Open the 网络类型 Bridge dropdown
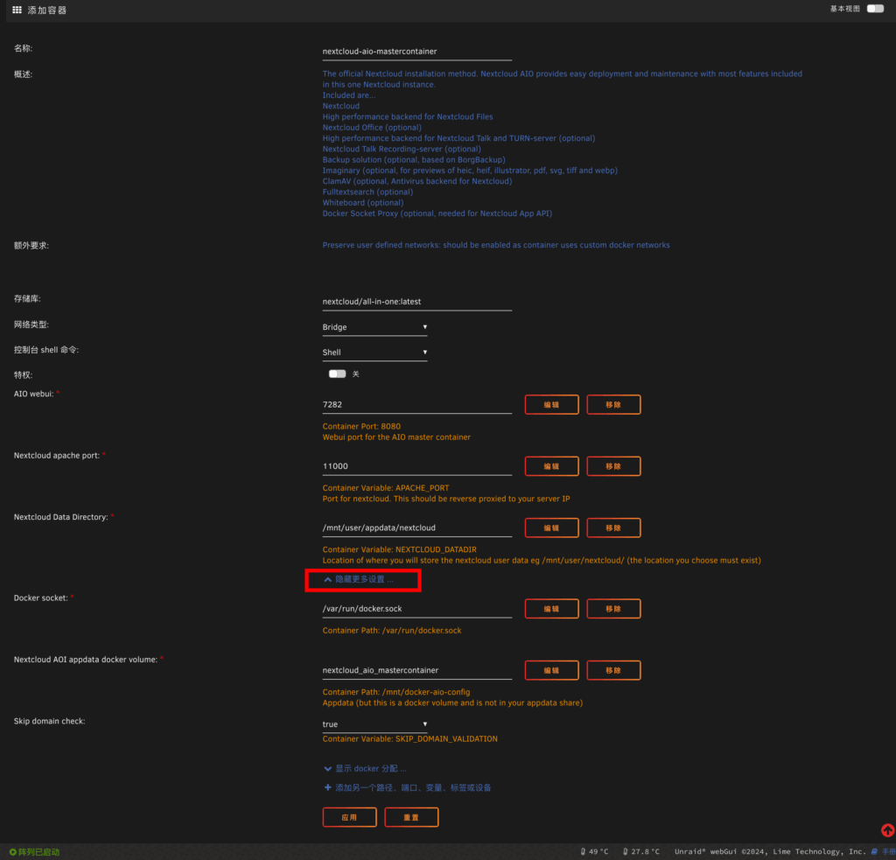896x860 pixels. 374,327
